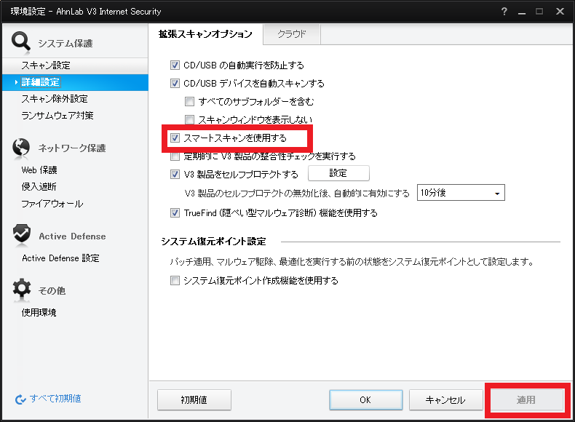Viewport: 575px width, 422px height.
Task: Enable 定期的に V3 製品の整合性チェック checkbox
Action: coord(175,156)
